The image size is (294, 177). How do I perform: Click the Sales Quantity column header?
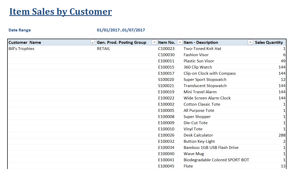pyautogui.click(x=269, y=42)
